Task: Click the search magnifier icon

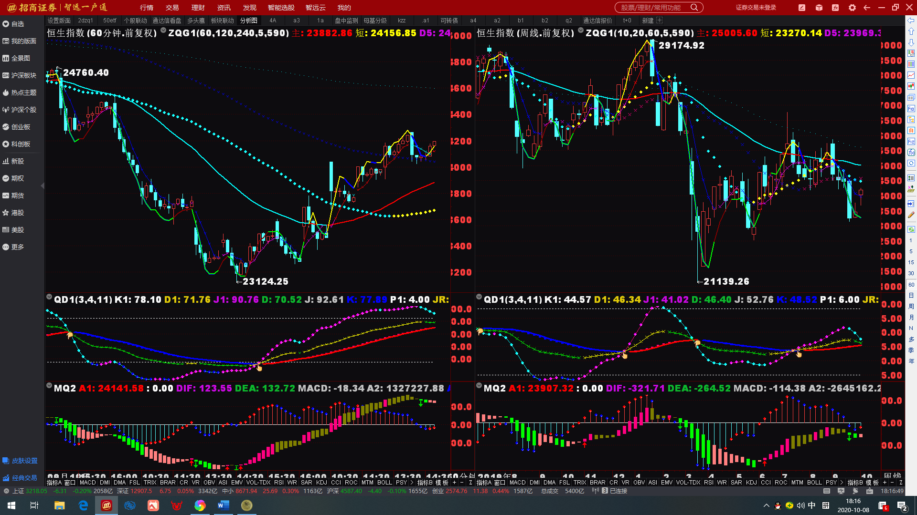Action: point(694,8)
